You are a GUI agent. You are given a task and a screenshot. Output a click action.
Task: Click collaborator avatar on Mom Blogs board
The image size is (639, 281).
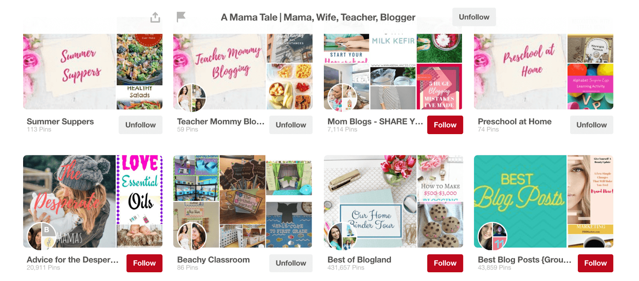point(342,98)
